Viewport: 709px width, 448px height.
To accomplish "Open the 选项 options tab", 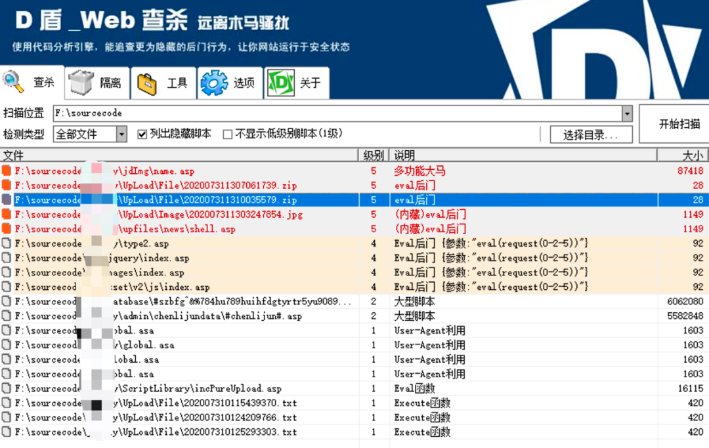I will pos(230,83).
